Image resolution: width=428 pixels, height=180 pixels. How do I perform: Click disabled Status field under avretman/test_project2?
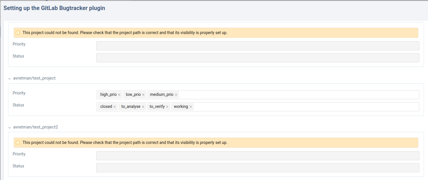(x=257, y=168)
